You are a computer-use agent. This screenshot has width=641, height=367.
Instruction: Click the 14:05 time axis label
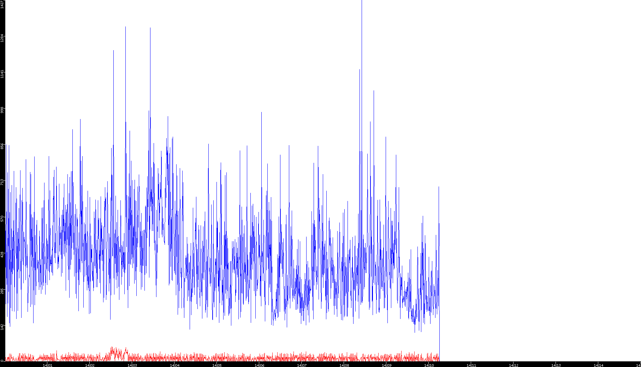pyautogui.click(x=217, y=365)
